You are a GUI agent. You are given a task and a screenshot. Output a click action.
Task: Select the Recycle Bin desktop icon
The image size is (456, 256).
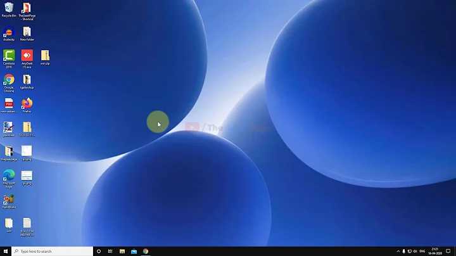(x=9, y=10)
